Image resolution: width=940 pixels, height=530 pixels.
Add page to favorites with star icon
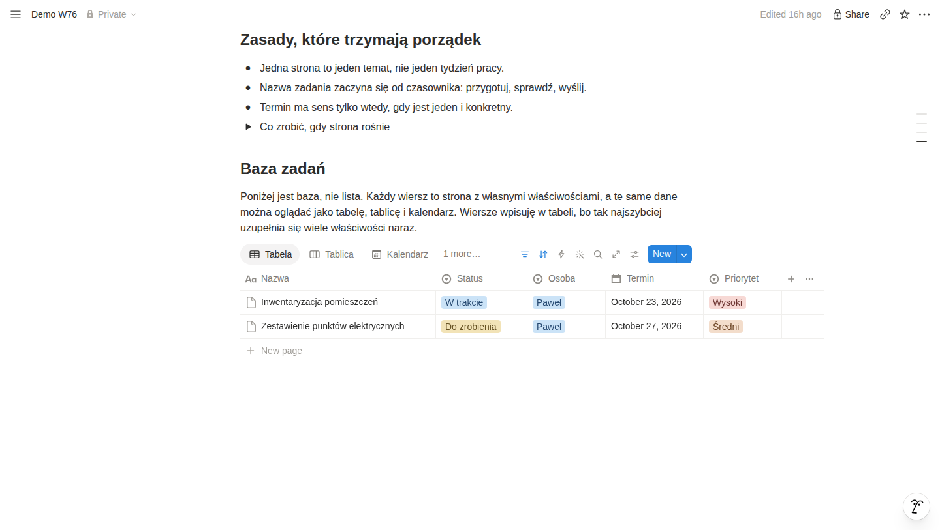(x=905, y=14)
